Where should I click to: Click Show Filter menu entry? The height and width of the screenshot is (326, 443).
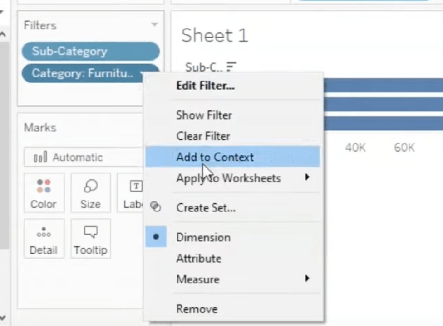point(204,115)
